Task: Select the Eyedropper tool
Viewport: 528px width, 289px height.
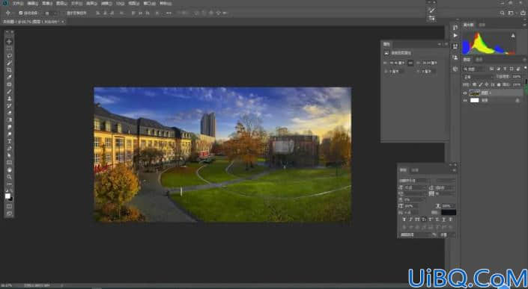Action: (9, 77)
